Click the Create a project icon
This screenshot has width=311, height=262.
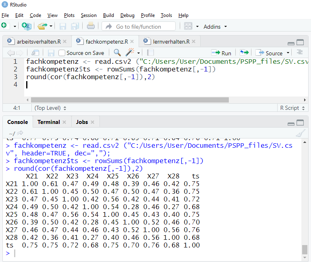(27, 26)
